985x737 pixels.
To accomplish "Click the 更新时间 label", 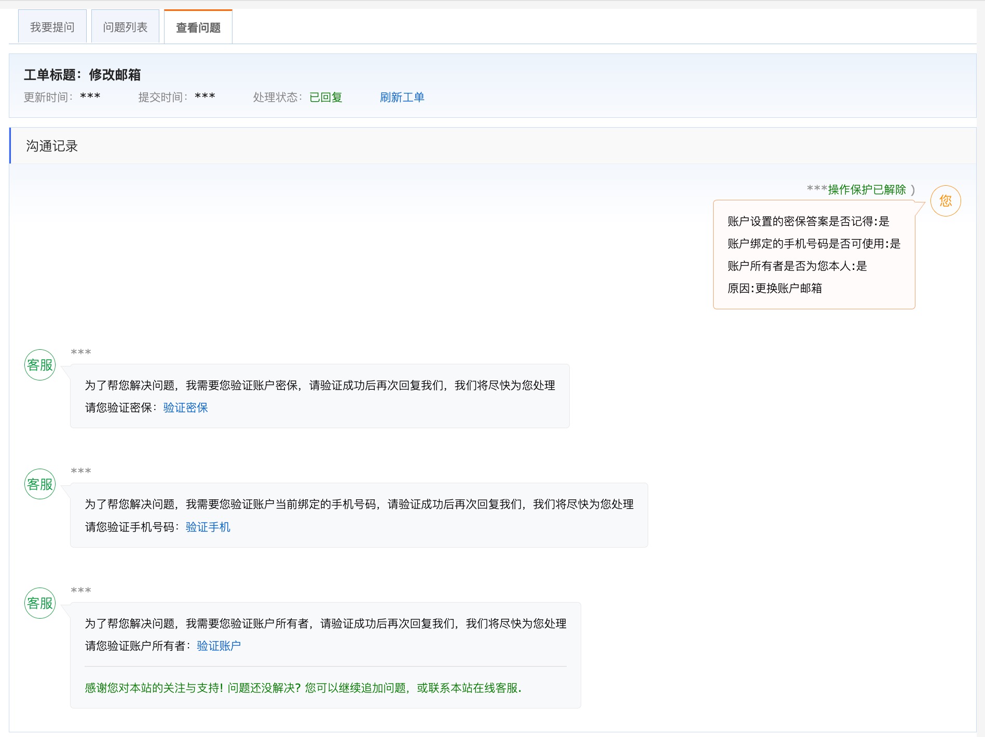I will [x=48, y=97].
